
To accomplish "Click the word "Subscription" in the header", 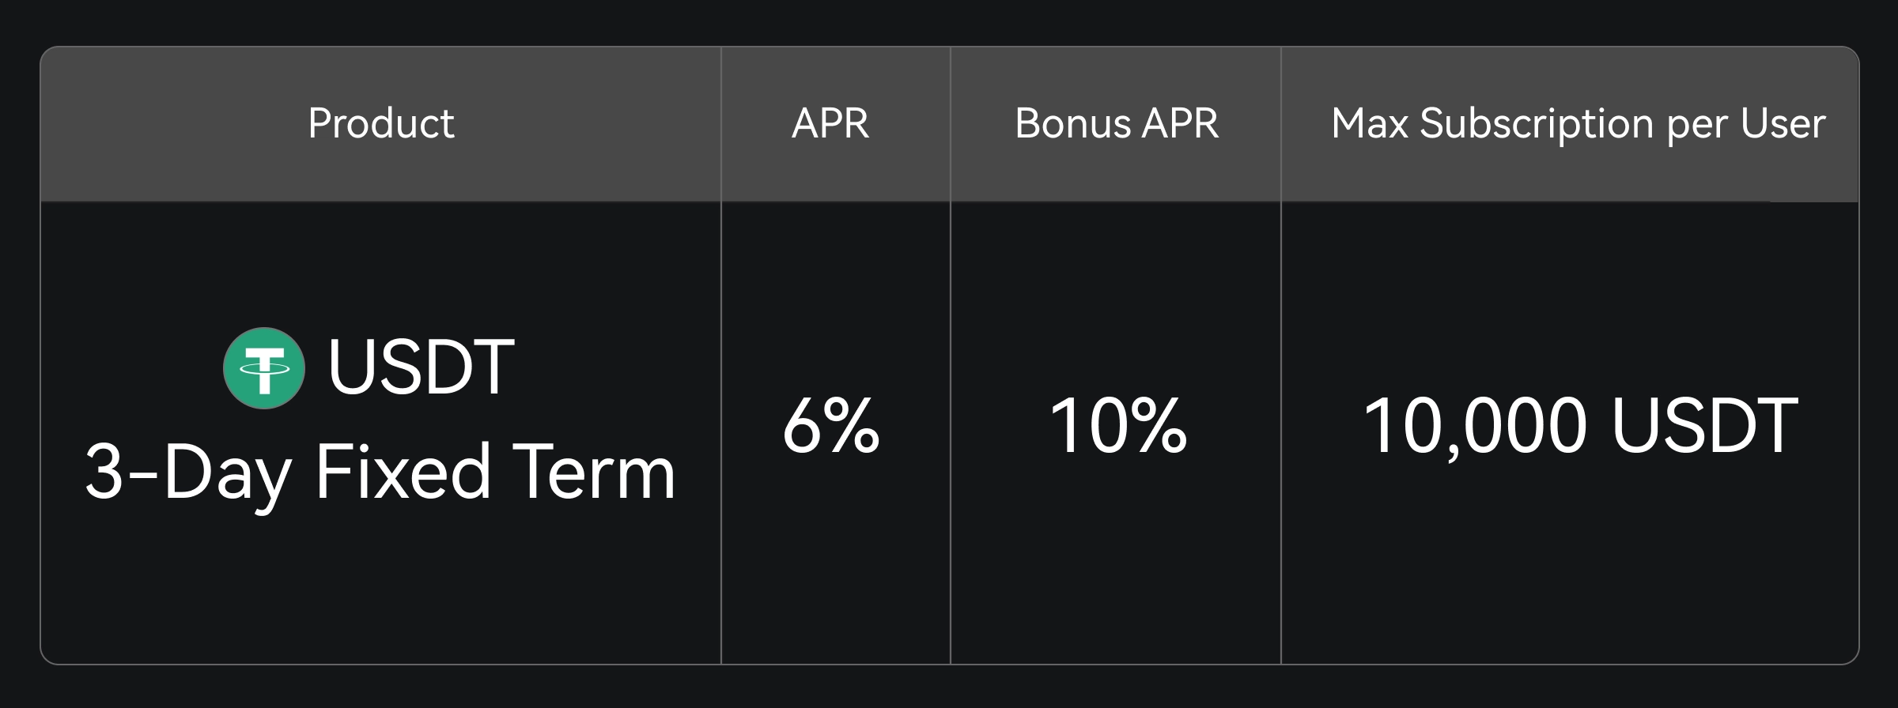I will [x=1537, y=124].
